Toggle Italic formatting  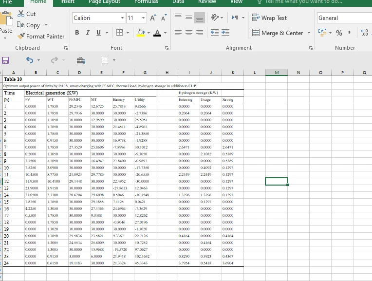coord(88,33)
